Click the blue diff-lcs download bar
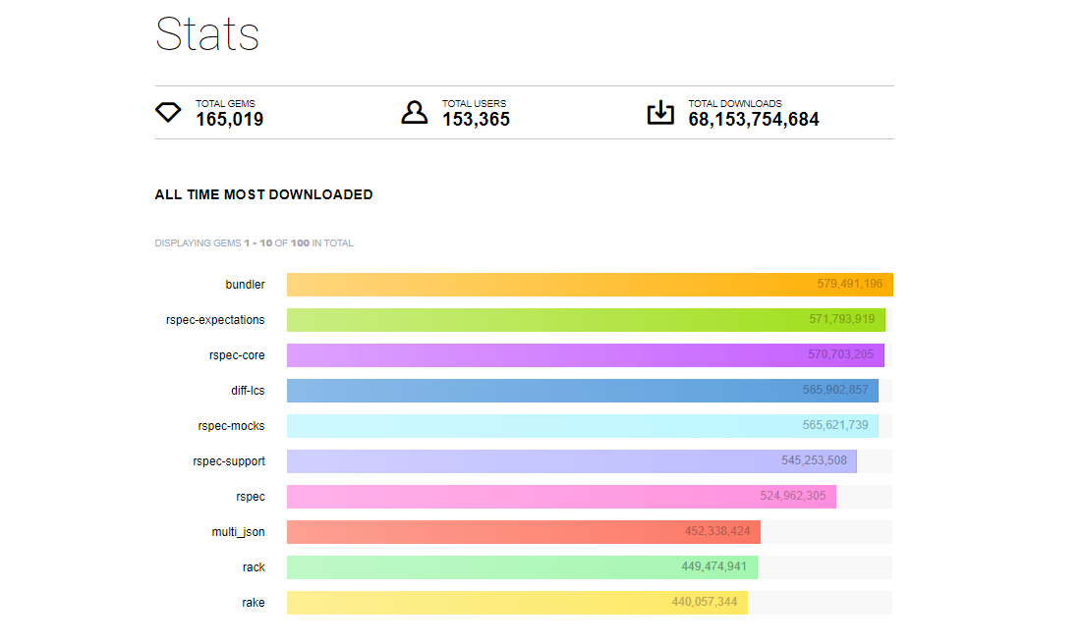 pos(583,391)
